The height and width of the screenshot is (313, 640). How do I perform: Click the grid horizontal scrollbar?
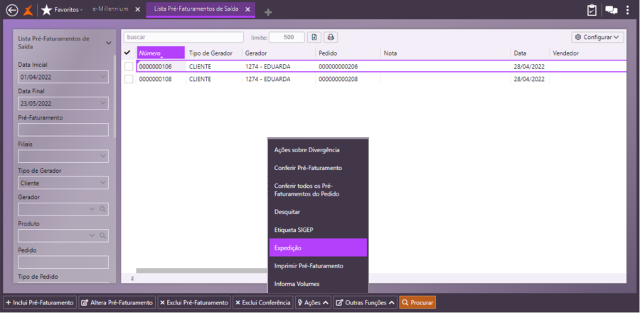[202, 270]
